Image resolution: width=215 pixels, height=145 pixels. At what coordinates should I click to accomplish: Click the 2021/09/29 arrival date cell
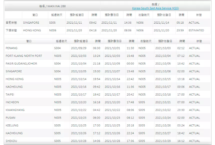(79, 48)
